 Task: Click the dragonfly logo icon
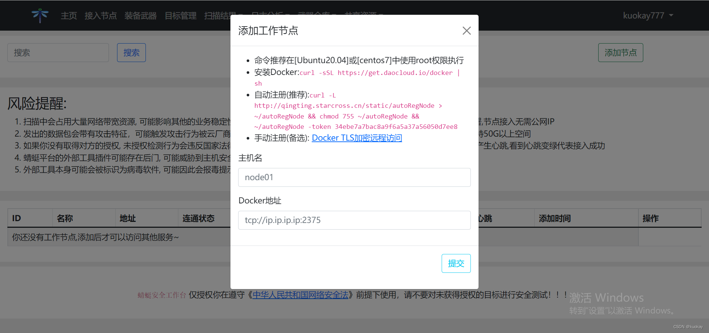[40, 16]
